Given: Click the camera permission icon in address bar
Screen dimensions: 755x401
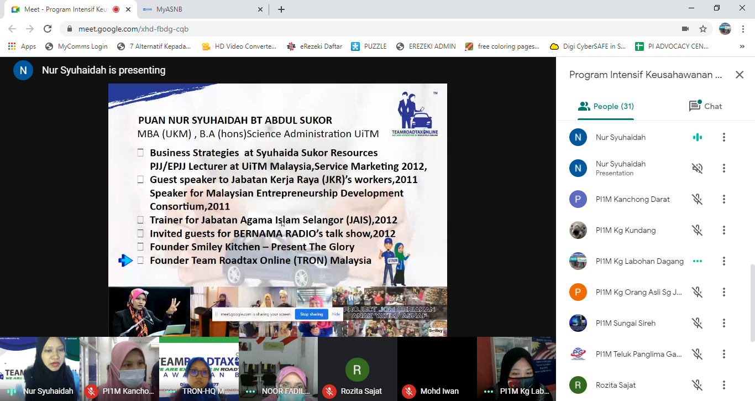Looking at the screenshot, I should 685,29.
